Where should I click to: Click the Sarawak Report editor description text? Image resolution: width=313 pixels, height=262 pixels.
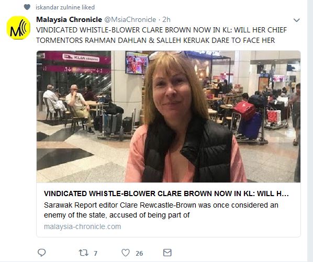point(161,210)
